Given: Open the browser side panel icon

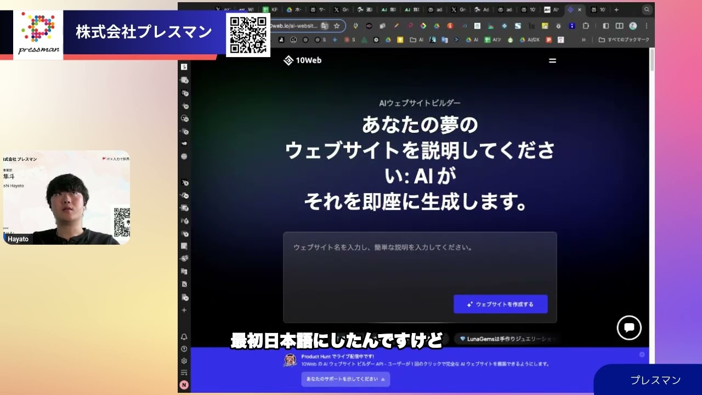Looking at the screenshot, I should (605, 26).
